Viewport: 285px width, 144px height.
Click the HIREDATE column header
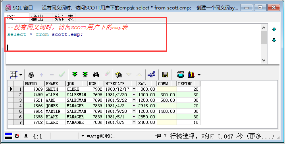pyautogui.click(x=121, y=84)
